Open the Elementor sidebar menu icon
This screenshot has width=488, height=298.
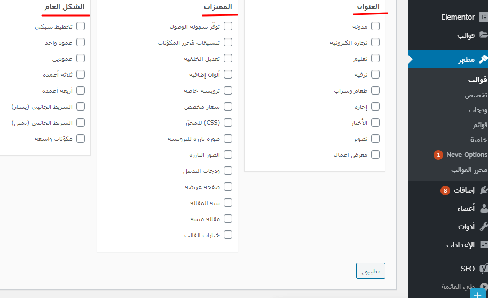(x=483, y=17)
